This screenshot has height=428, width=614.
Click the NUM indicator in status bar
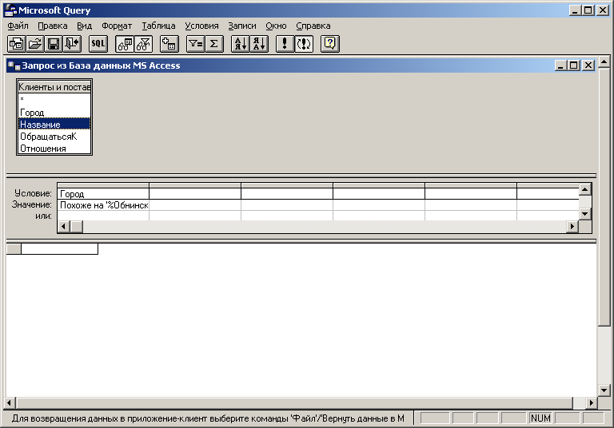(x=540, y=418)
